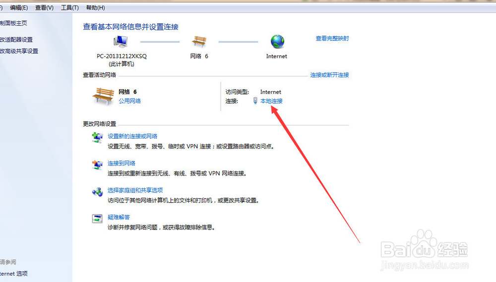Image resolution: width=496 pixels, height=282 pixels.
Task: Click 连接或断开连接 link
Action: 329,75
